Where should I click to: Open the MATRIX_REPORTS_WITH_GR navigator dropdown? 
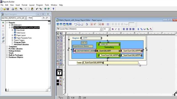pyautogui.click(x=26, y=18)
